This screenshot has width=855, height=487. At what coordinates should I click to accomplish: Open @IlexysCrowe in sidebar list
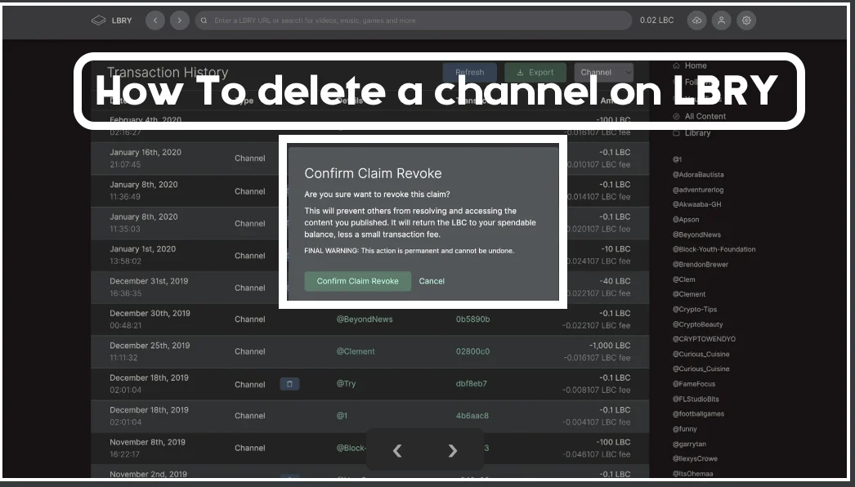(695, 458)
